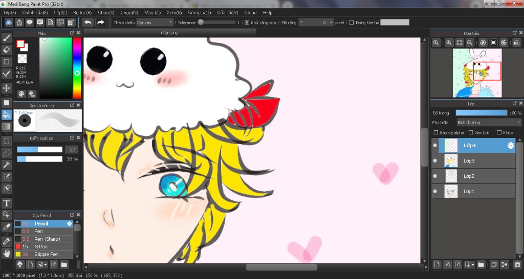Open the Pha trộn blend mode dropdown
The image size is (524, 279).
[489, 123]
